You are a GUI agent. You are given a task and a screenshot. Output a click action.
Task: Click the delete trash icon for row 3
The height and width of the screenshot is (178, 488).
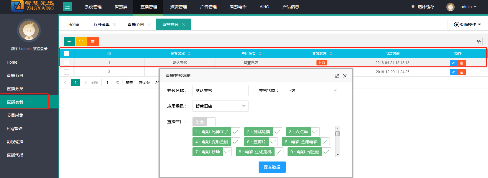point(462,72)
